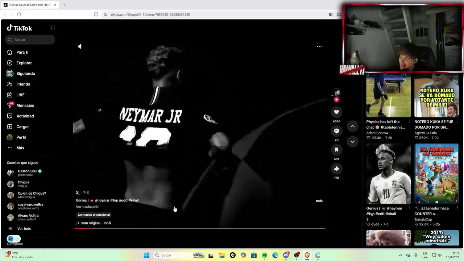464x261 pixels.
Task: Open the comments on the video
Action: point(336,131)
